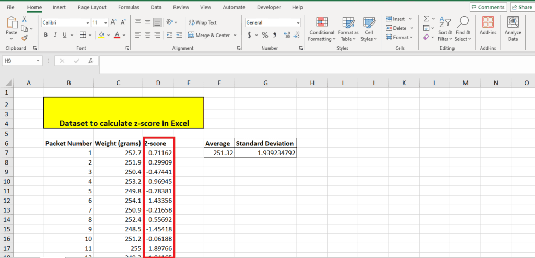
Task: Click the Paste clipboard icon
Action: (x=11, y=22)
